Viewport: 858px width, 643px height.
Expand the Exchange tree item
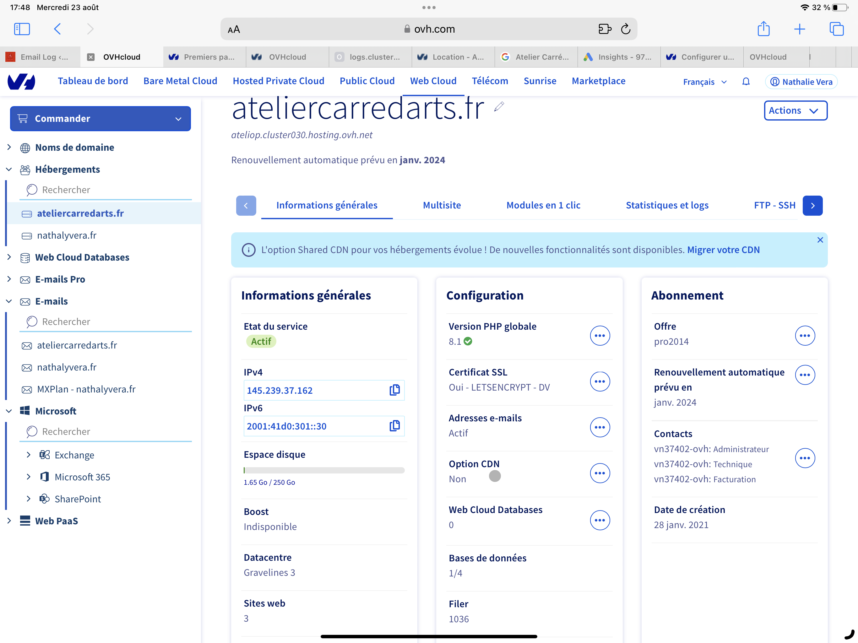tap(28, 455)
